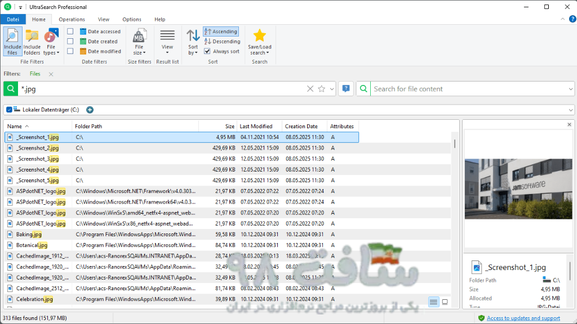Open the View result list options
This screenshot has width=577, height=324.
click(167, 41)
